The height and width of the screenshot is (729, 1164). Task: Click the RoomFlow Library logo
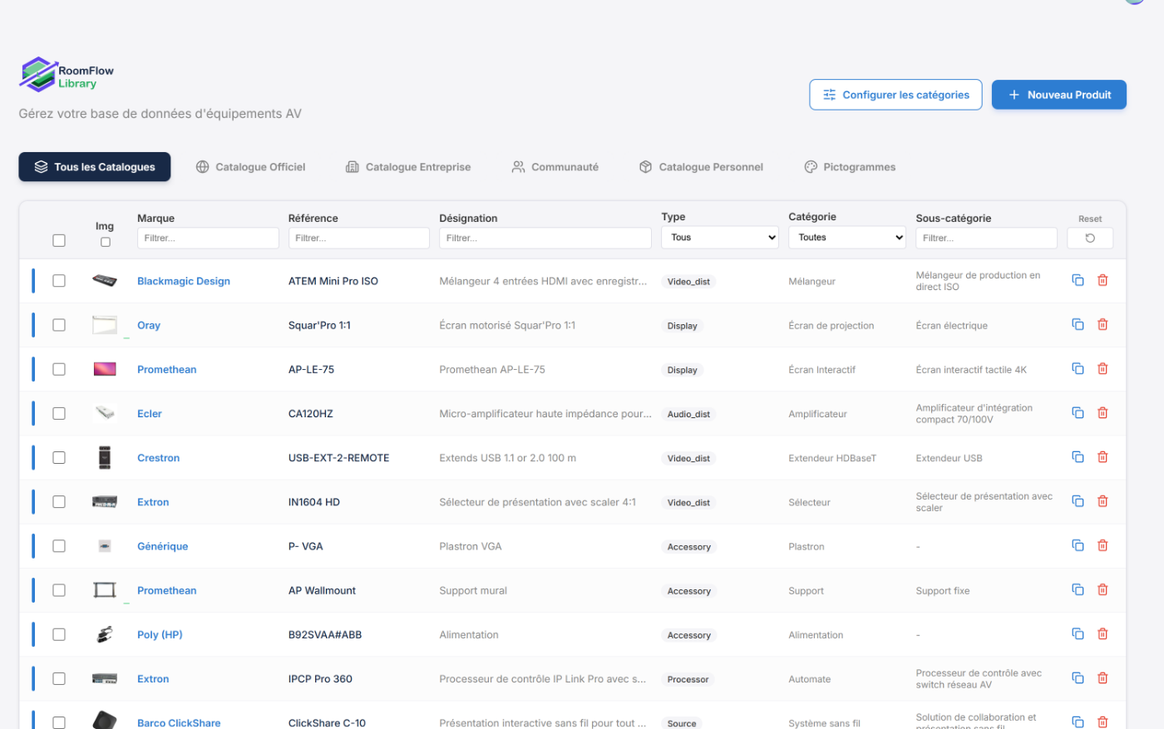point(67,75)
